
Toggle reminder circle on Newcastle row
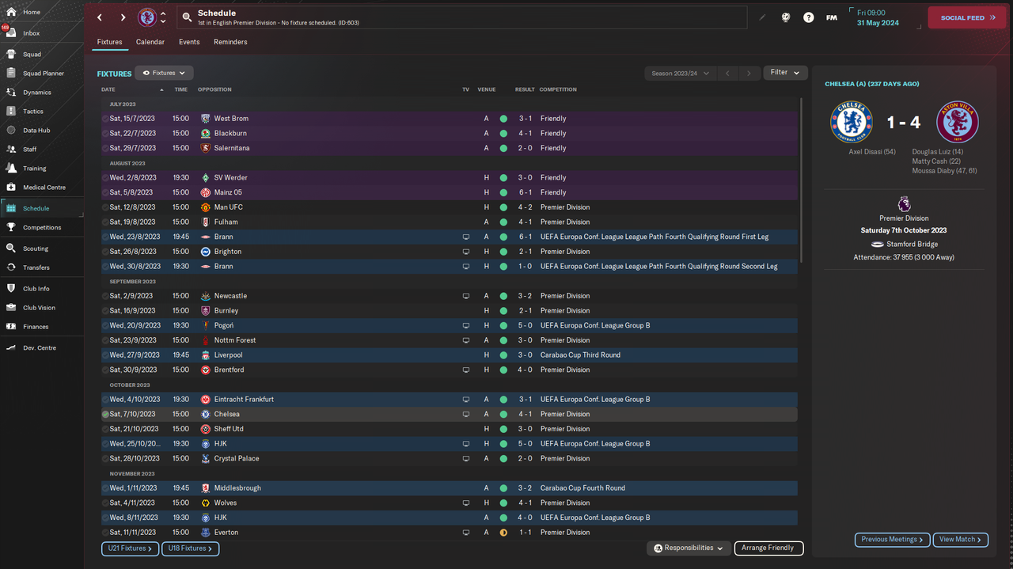[105, 296]
